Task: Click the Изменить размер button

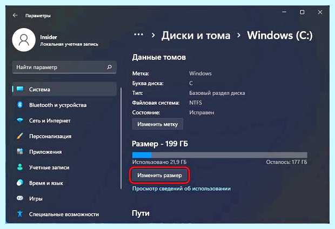Action: (159, 176)
